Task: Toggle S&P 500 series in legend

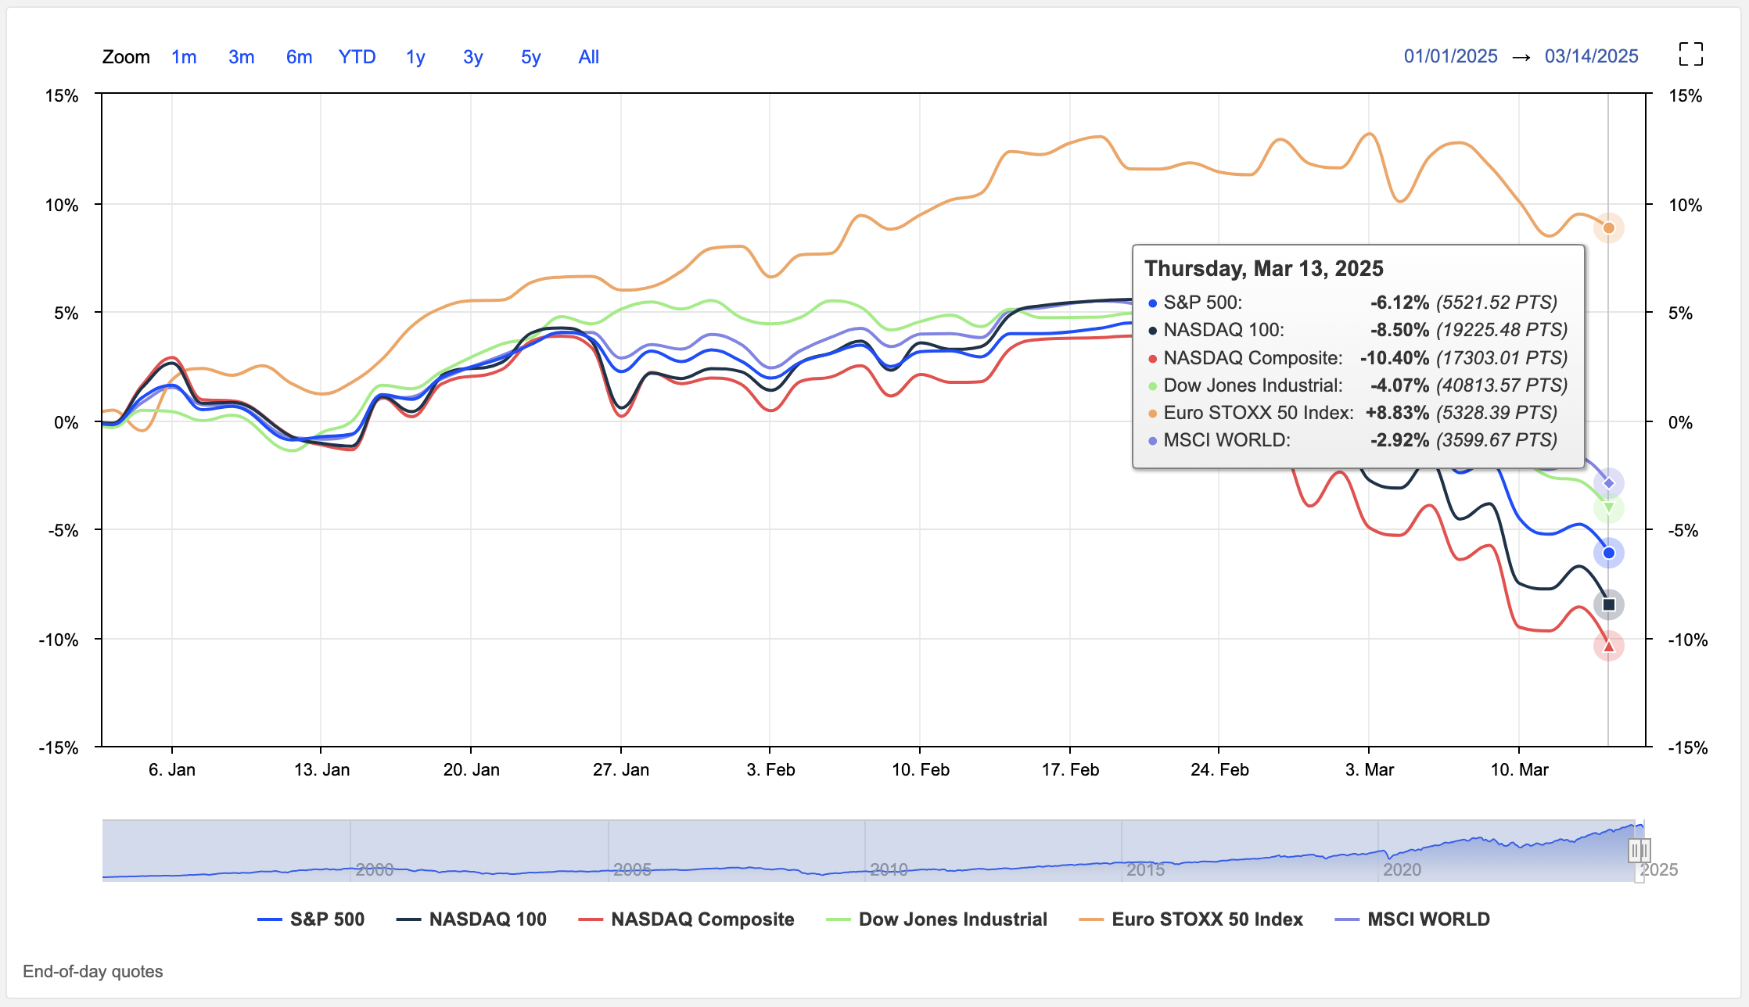Action: point(311,919)
